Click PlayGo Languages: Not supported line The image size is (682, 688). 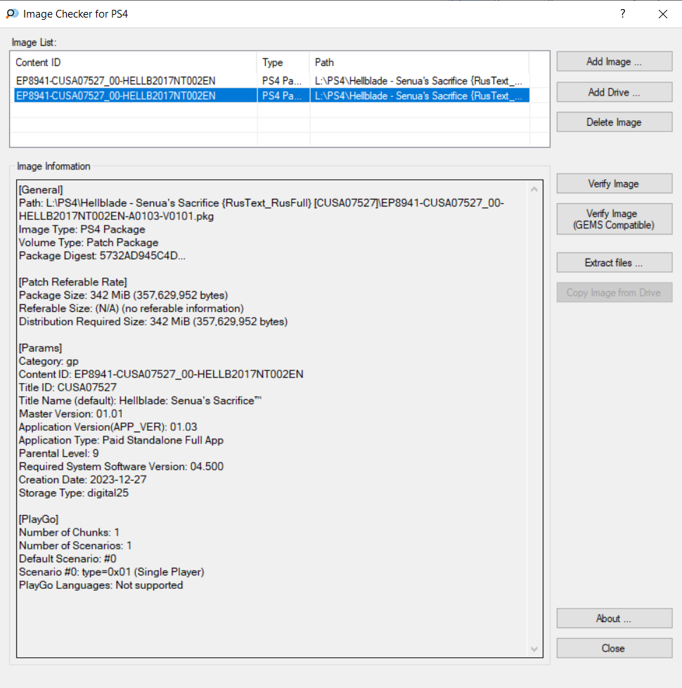(101, 585)
